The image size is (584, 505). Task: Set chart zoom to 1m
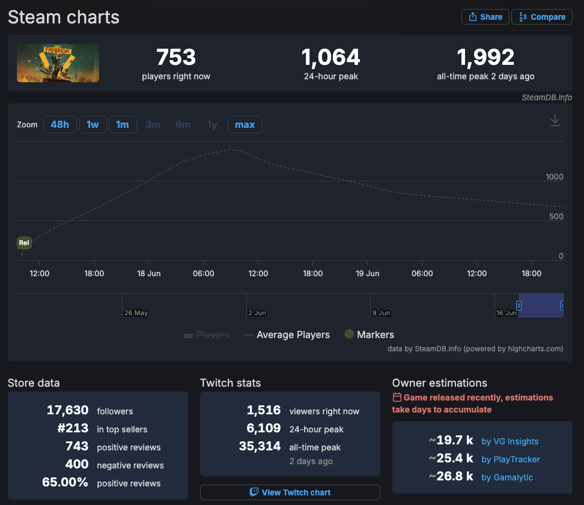tap(123, 124)
